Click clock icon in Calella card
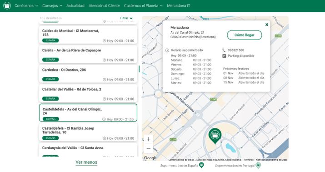The height and width of the screenshot is (172, 325). click(x=105, y=60)
